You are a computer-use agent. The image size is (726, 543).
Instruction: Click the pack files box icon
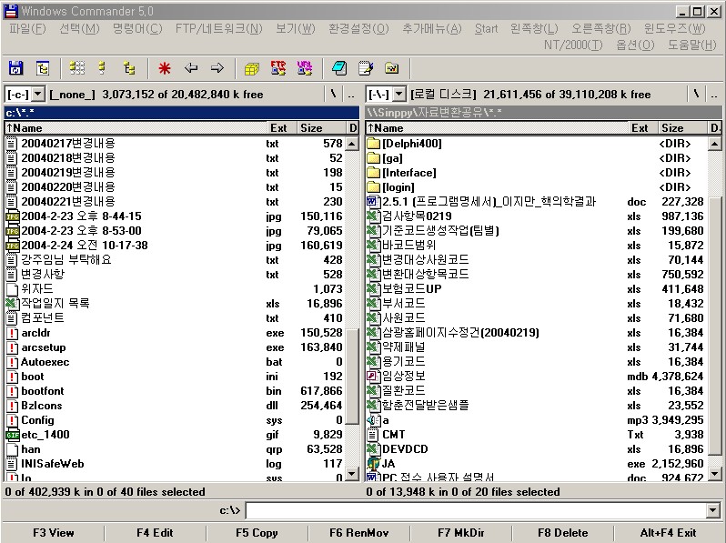(252, 68)
